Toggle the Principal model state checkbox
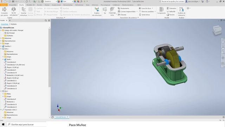225x127 pixels. (x=5, y=33)
